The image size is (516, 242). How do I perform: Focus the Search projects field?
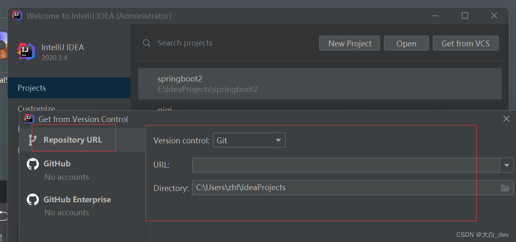[185, 43]
